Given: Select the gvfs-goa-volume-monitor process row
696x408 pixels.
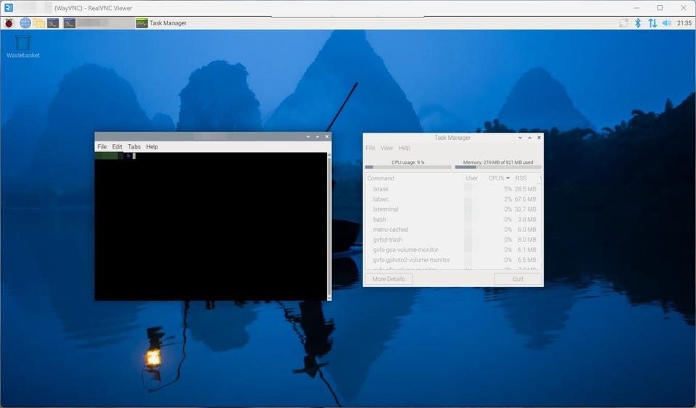Looking at the screenshot, I should (x=452, y=250).
